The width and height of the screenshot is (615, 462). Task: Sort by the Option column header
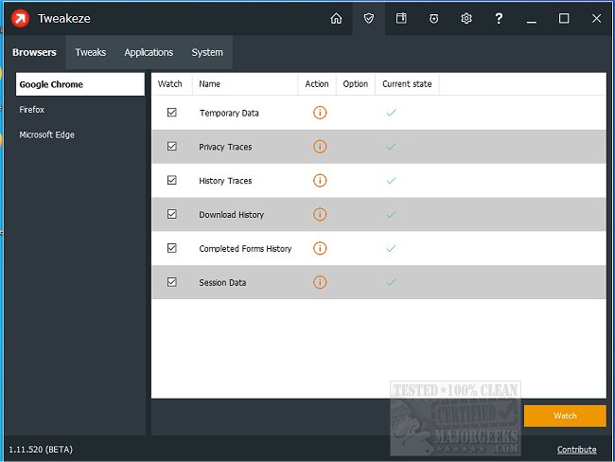tap(356, 84)
